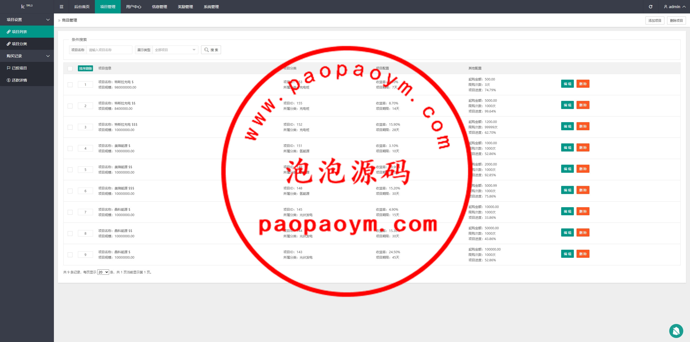The height and width of the screenshot is (342, 690).
Task: Open the 系统管理 top menu
Action: pos(211,7)
